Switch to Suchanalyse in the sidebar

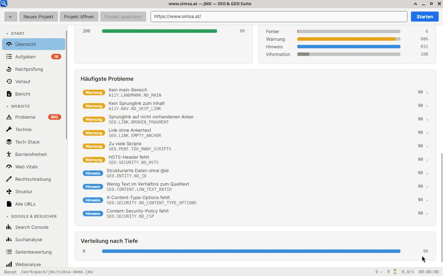point(34,239)
